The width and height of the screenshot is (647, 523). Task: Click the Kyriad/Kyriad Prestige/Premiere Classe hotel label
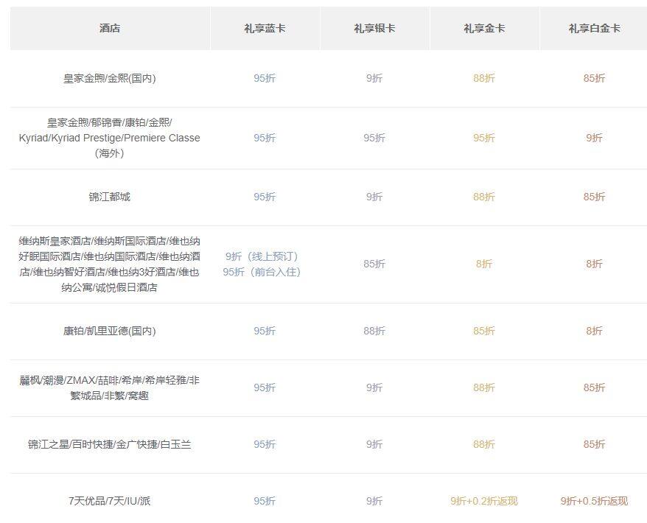coord(110,138)
